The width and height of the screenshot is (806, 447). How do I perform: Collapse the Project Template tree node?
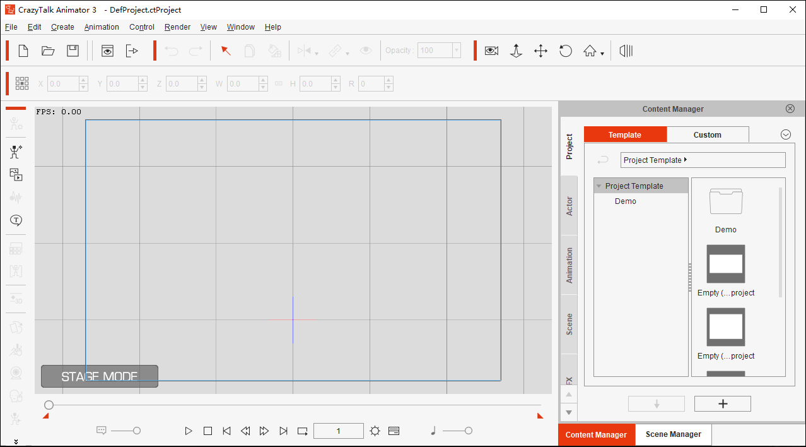point(599,186)
